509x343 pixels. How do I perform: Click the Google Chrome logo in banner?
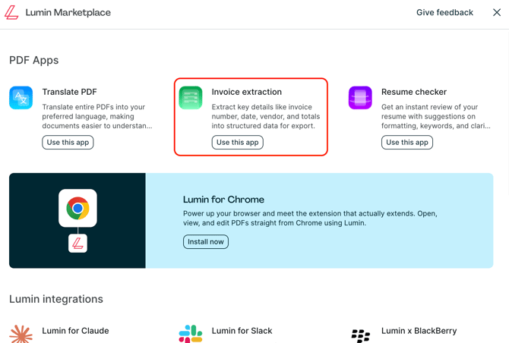point(77,208)
